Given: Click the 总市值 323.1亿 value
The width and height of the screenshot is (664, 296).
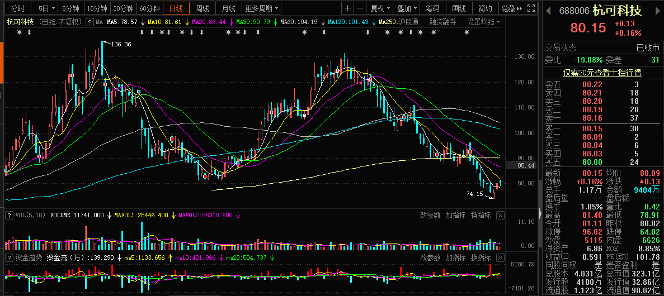Looking at the screenshot, I should [646, 273].
